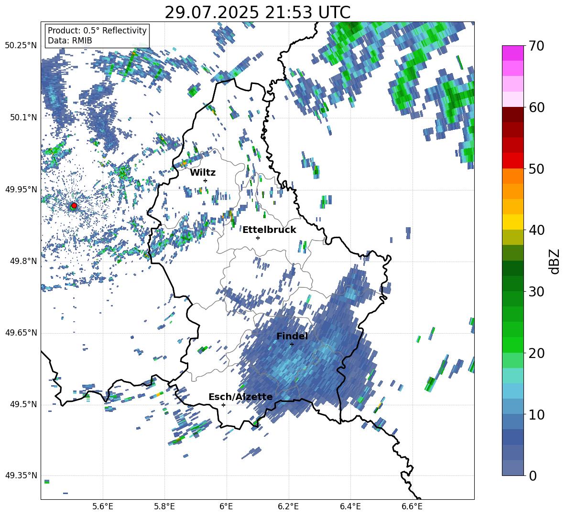Click the 49.65°N latitude label
566x516 pixels.
pos(21,332)
